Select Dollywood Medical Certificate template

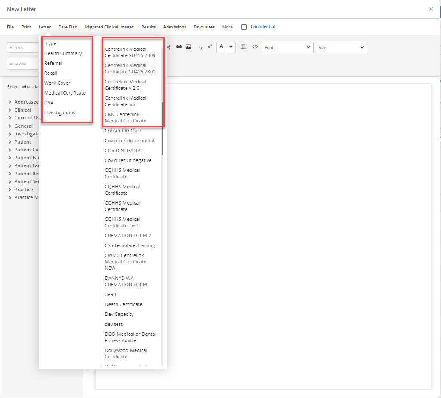point(126,353)
